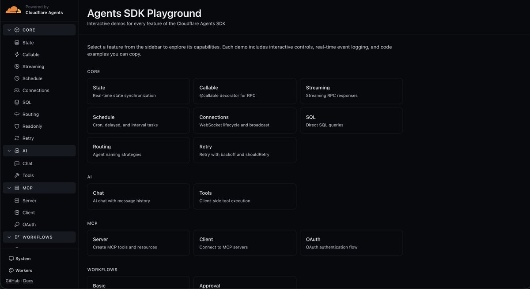Open State in the sidebar
530x289 pixels.
pyautogui.click(x=39, y=43)
